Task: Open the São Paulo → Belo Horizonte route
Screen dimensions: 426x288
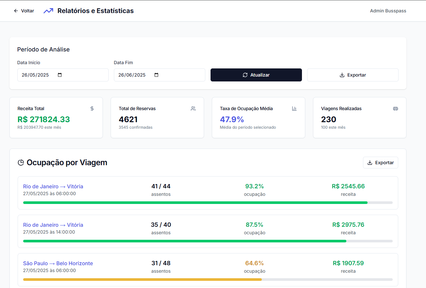Action: (x=57, y=263)
